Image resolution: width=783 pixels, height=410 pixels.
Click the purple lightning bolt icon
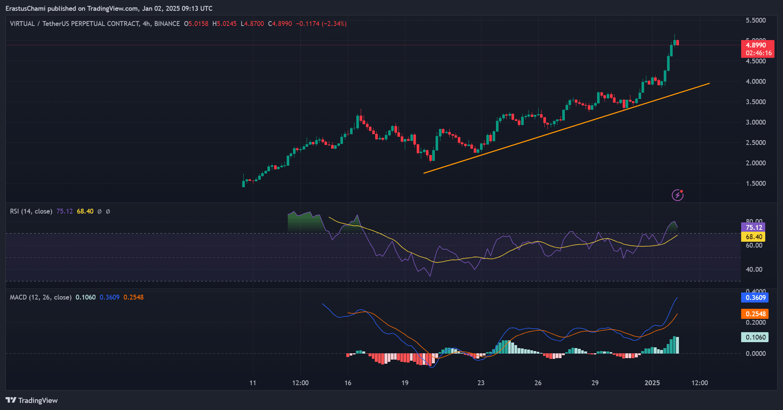click(677, 195)
